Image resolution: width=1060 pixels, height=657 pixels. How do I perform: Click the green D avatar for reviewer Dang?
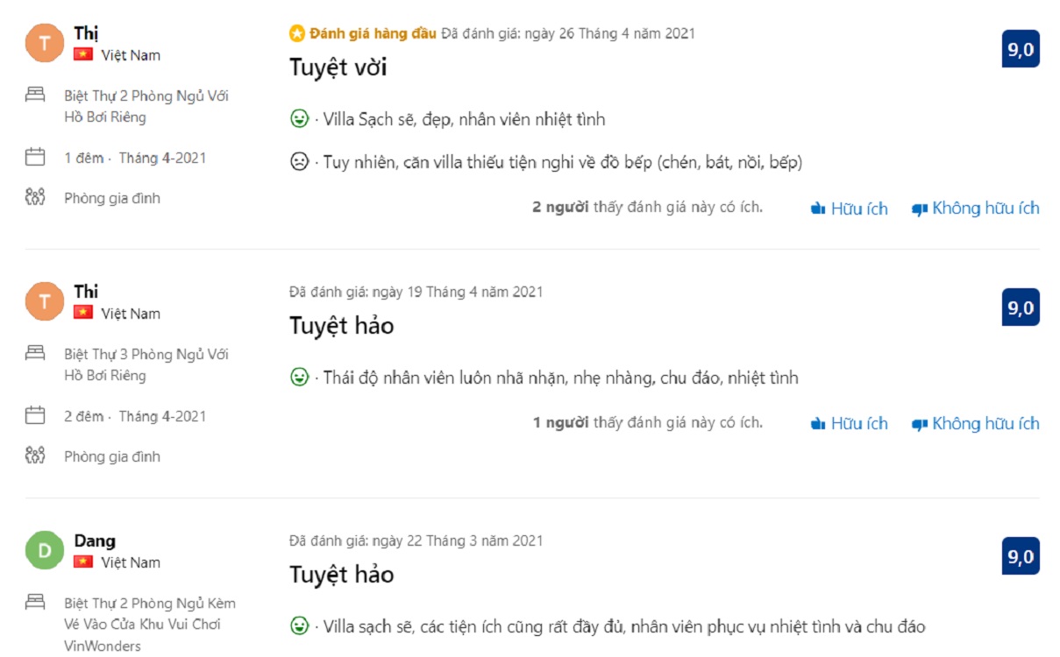pos(45,551)
